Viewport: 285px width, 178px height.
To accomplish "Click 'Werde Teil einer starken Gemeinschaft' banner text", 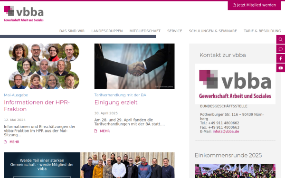I will coord(42,165).
